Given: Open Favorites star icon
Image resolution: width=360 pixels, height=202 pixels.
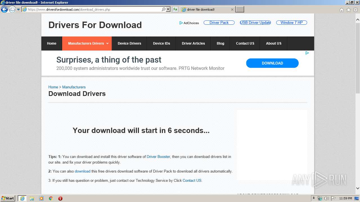Looking at the screenshot, I should [348, 10].
